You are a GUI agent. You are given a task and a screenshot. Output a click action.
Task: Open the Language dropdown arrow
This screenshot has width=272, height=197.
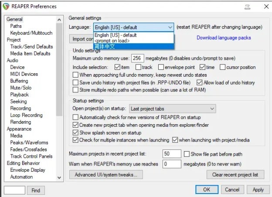coord(170,27)
